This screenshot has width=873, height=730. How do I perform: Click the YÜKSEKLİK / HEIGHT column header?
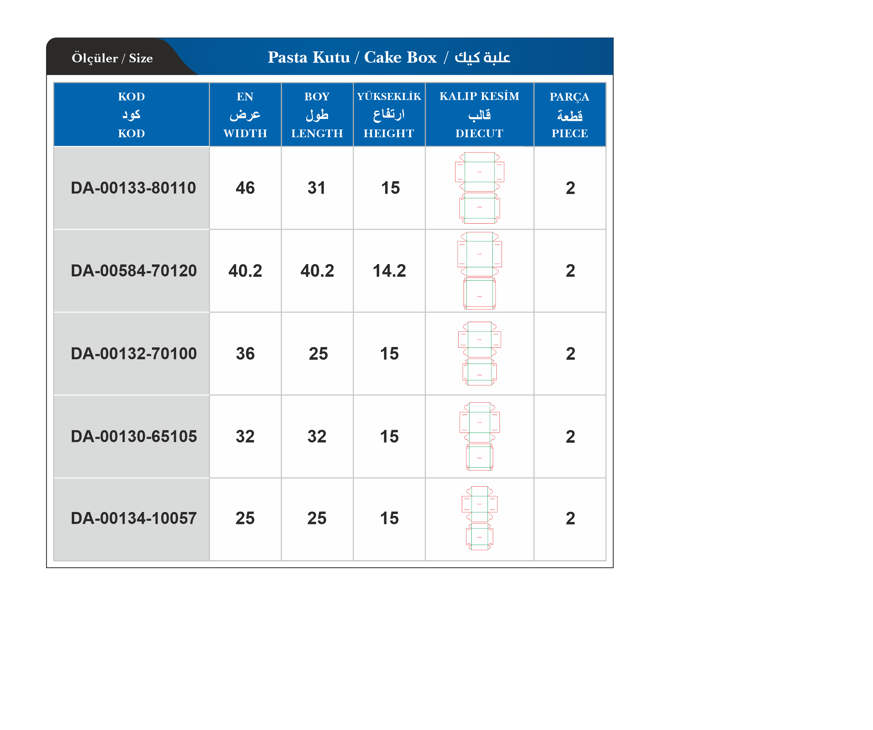(389, 115)
